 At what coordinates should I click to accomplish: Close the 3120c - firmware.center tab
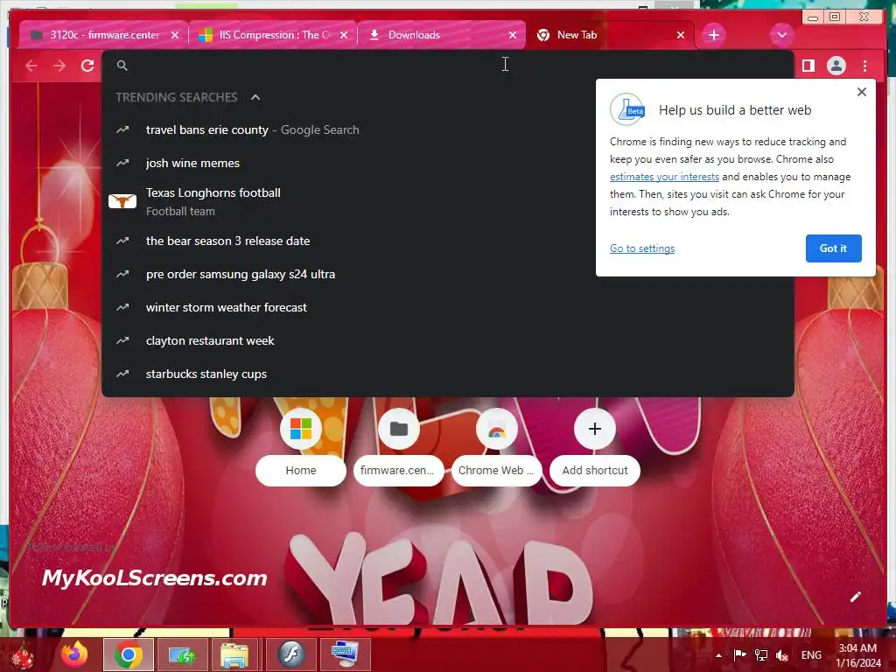click(x=175, y=35)
